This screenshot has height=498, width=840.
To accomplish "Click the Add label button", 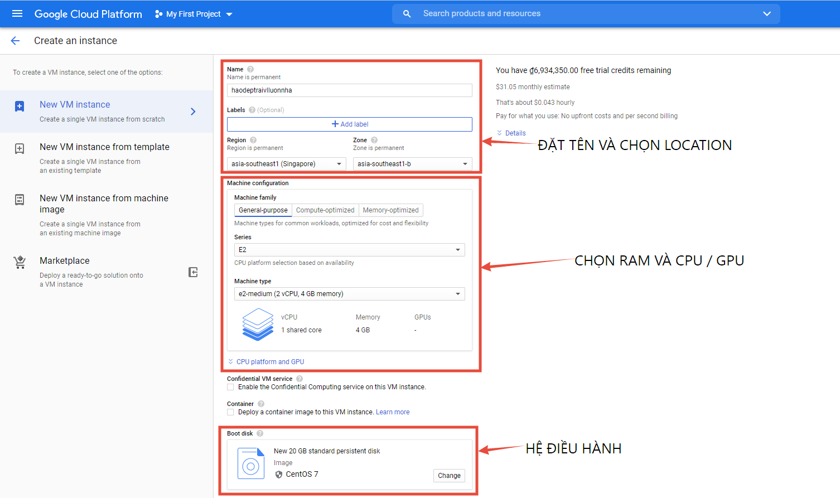I will (x=350, y=124).
